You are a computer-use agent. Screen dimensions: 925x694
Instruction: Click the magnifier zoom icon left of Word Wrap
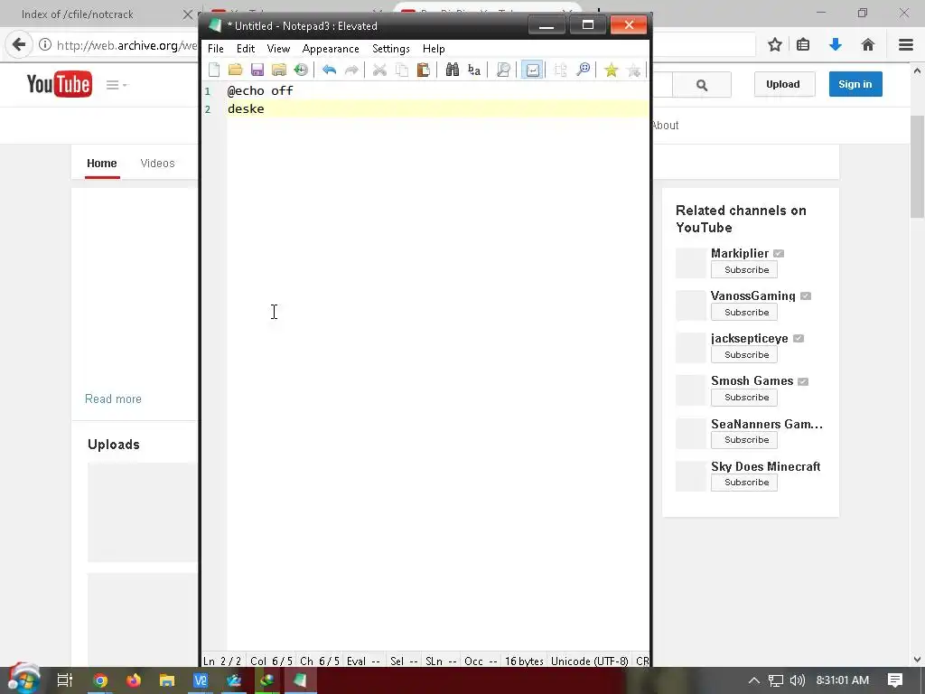point(502,70)
